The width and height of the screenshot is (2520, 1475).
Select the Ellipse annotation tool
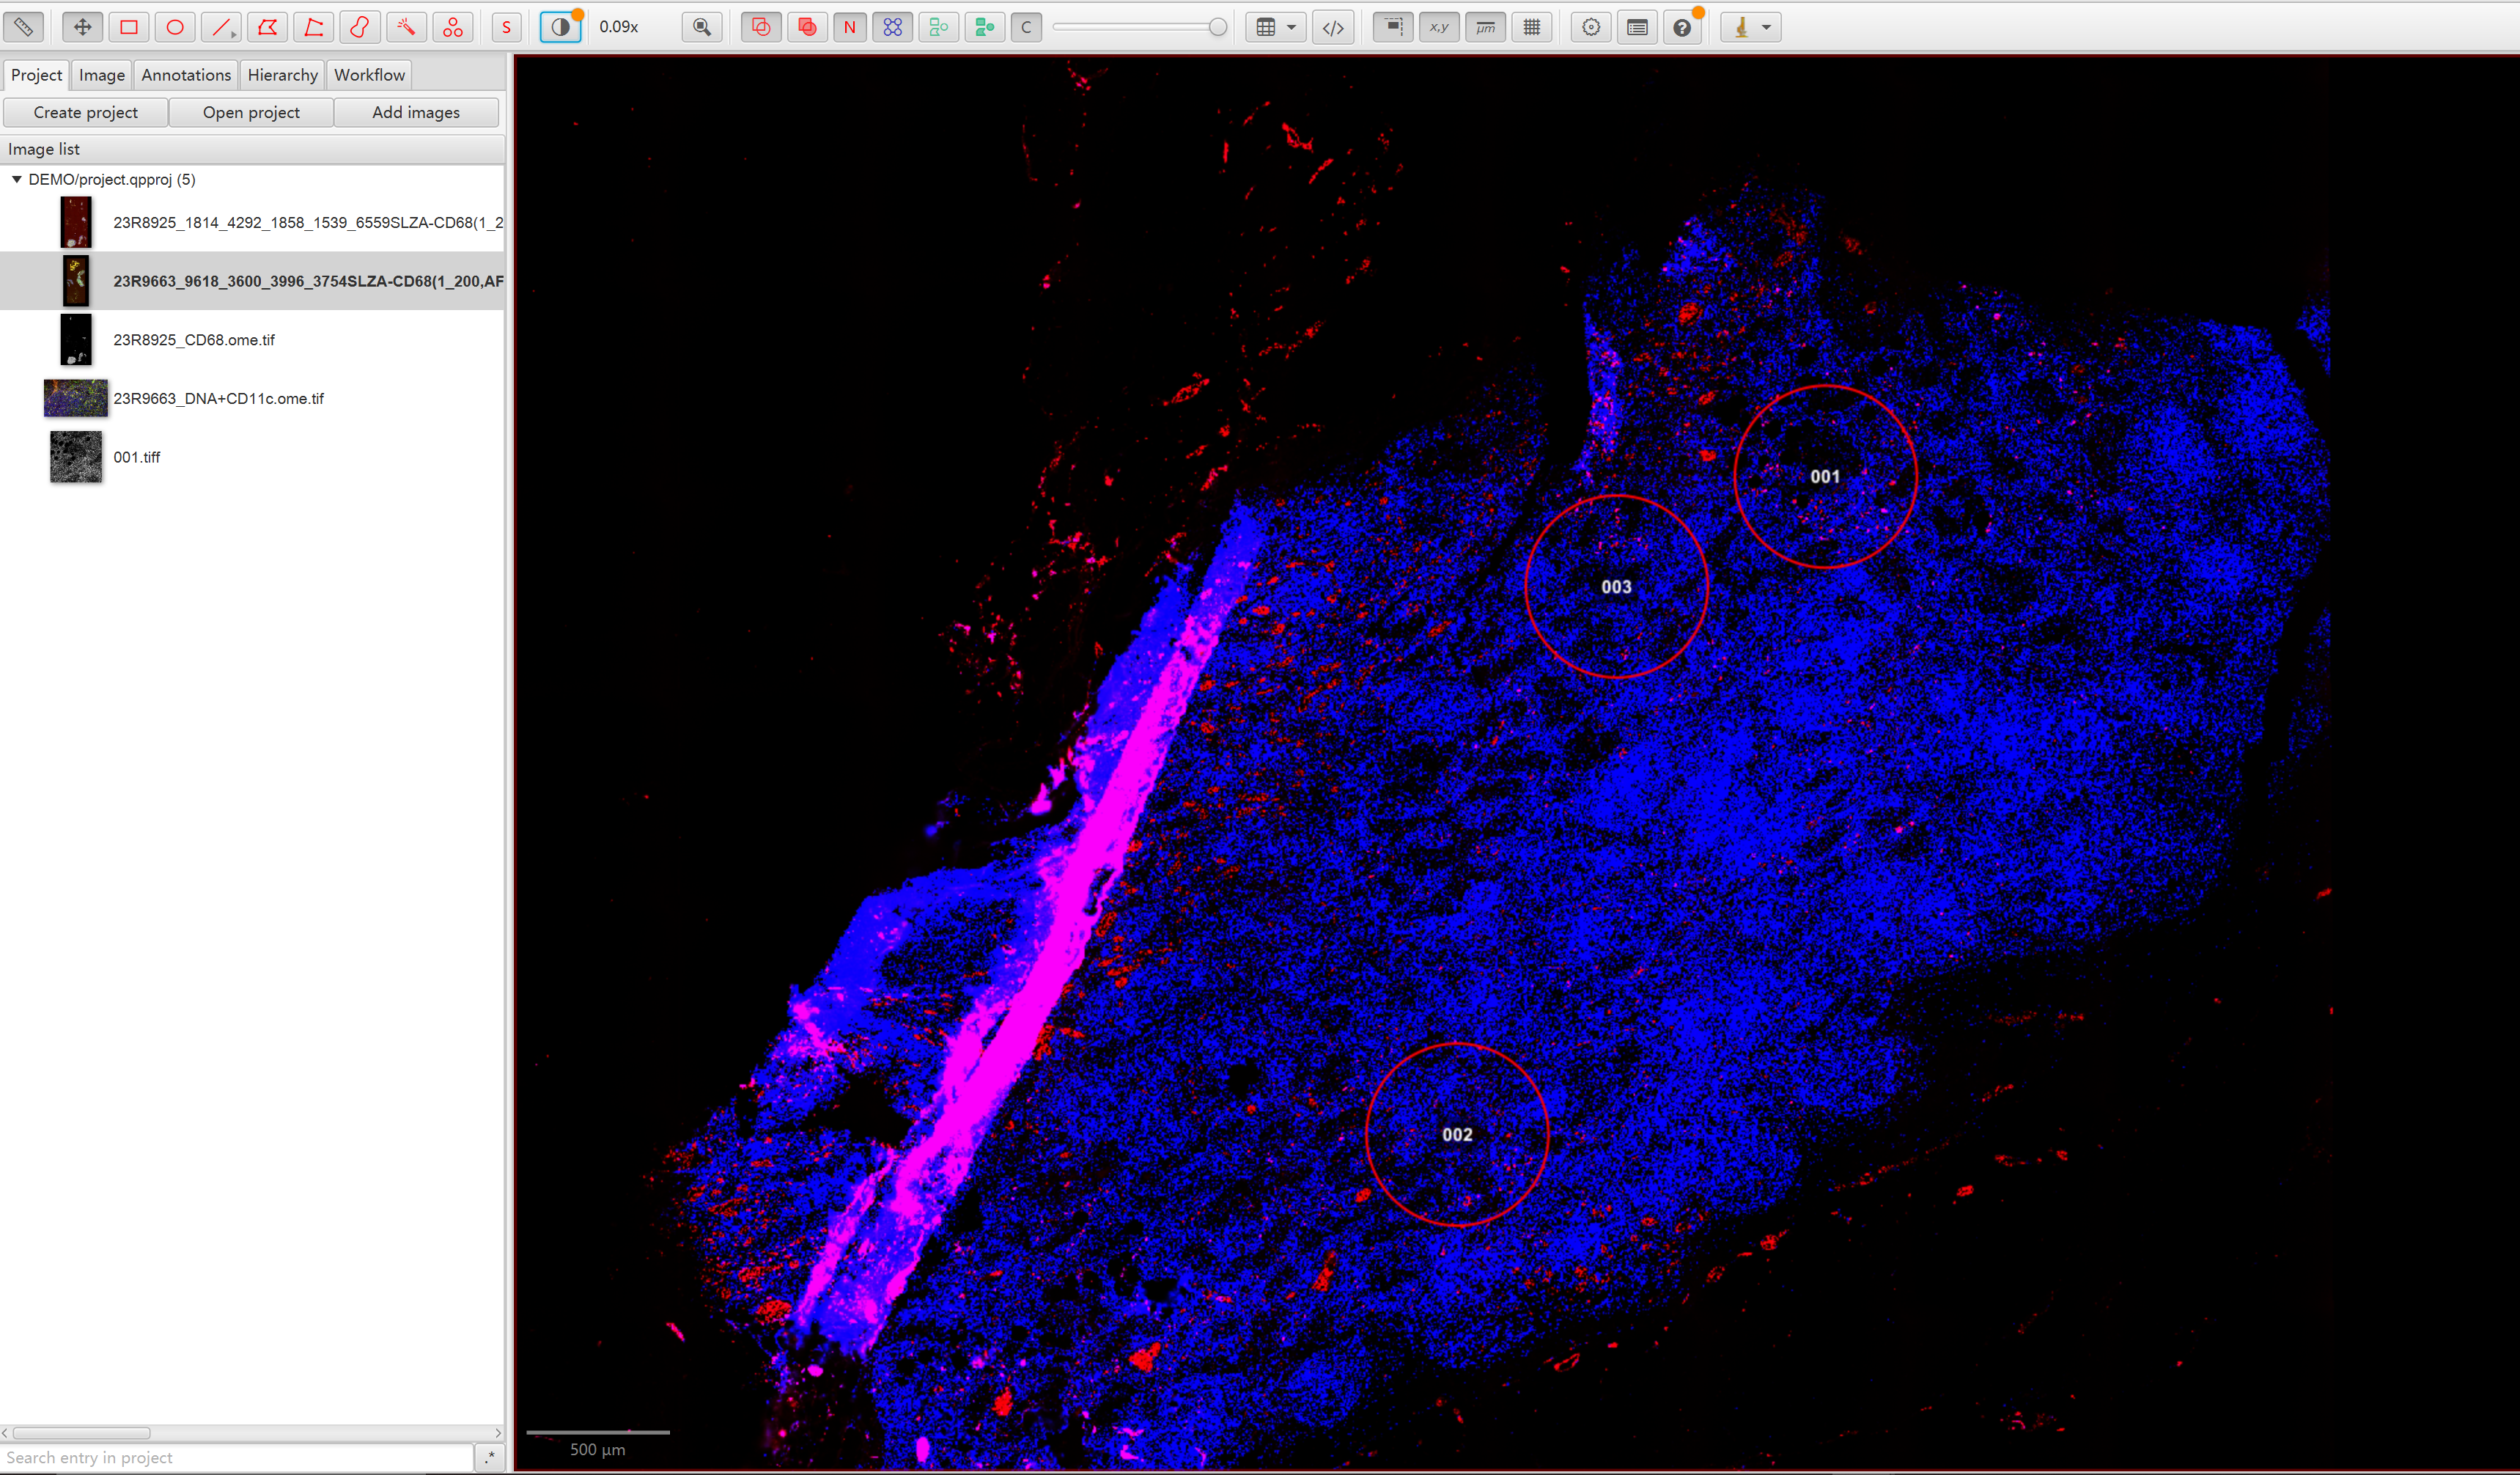click(x=175, y=27)
